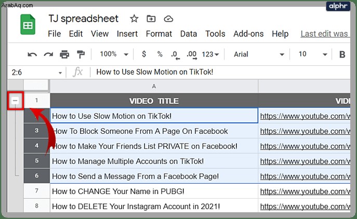The width and height of the screenshot is (357, 219).
Task: Open YouTube link in Friends List row
Action: [x=305, y=146]
